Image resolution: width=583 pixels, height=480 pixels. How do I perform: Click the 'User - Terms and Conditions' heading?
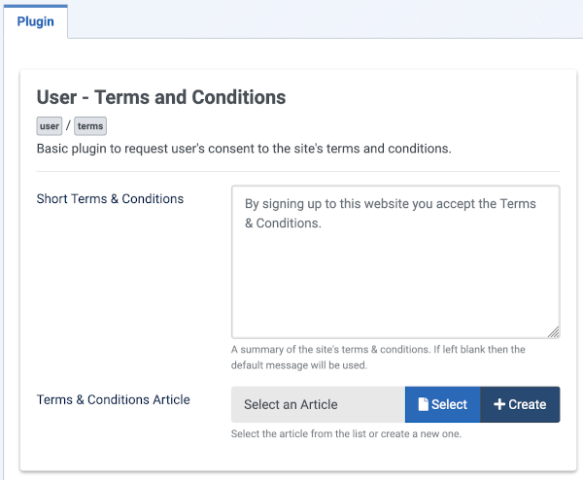point(161,97)
